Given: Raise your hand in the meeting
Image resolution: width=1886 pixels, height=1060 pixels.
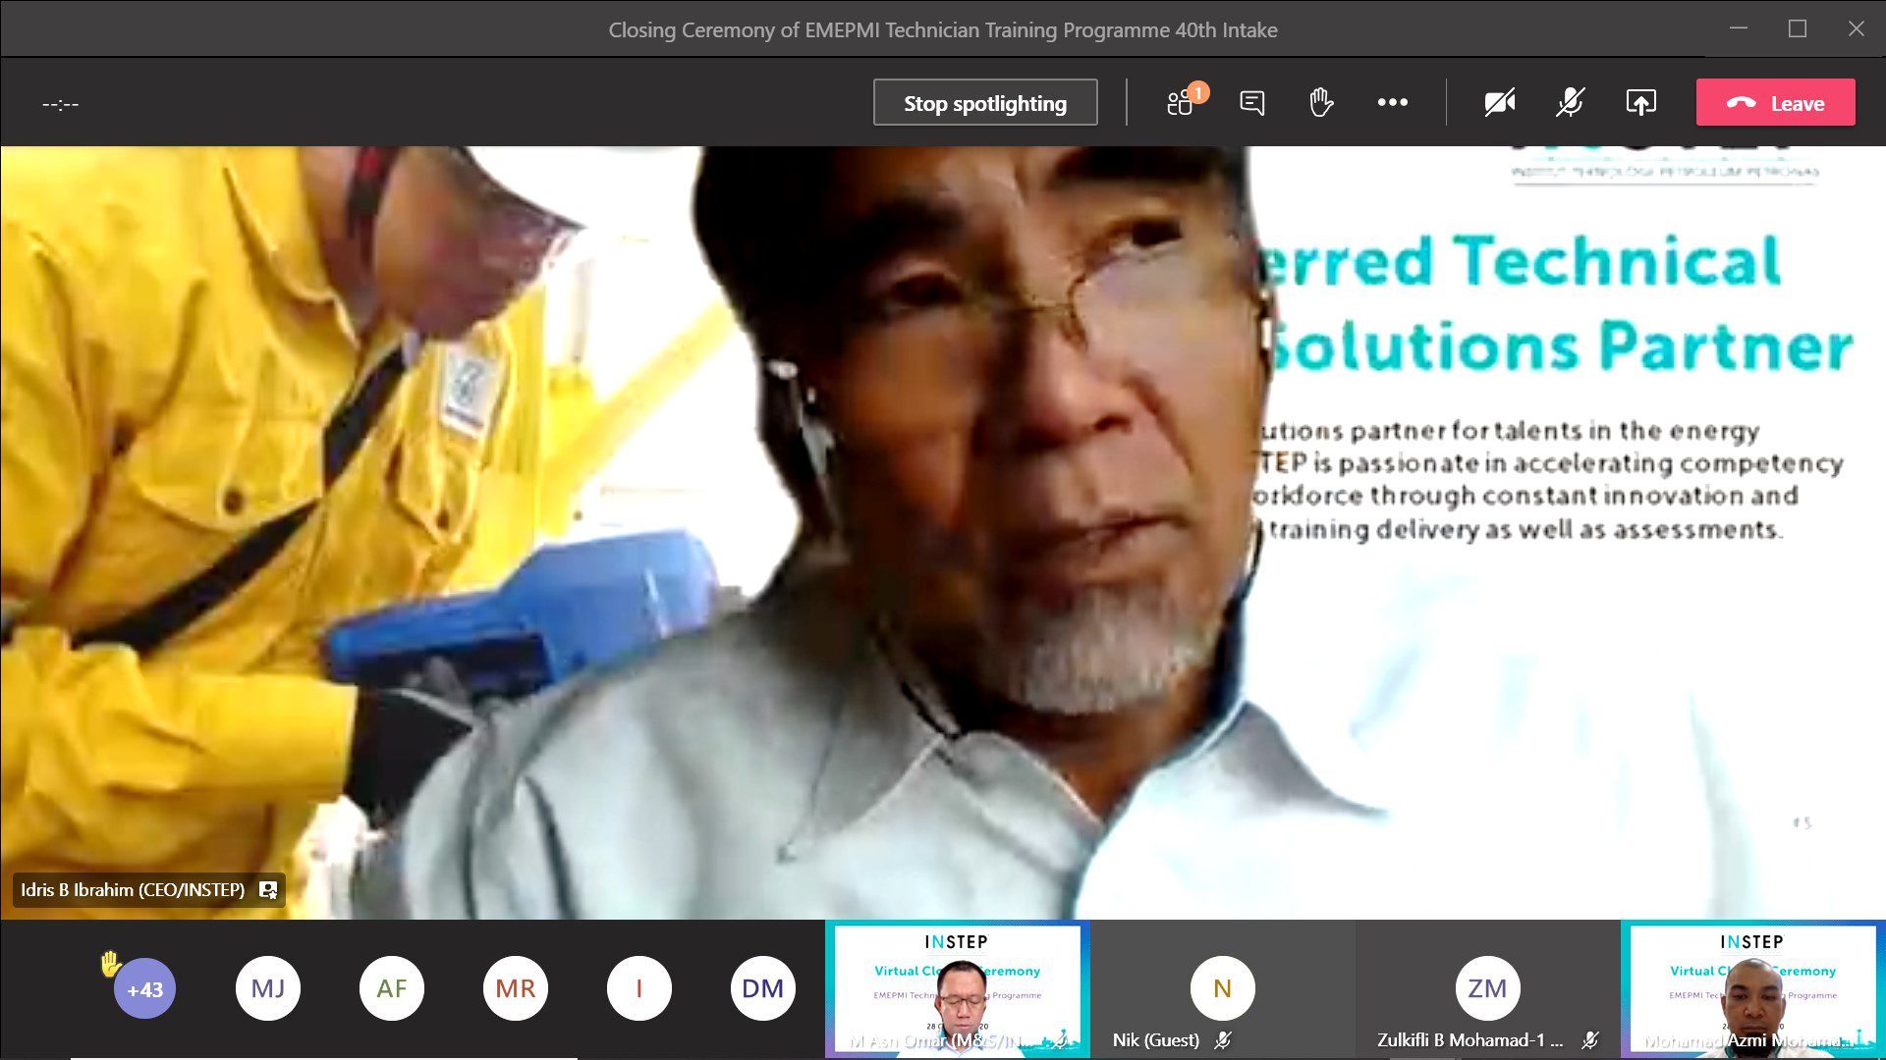Looking at the screenshot, I should (x=1321, y=102).
